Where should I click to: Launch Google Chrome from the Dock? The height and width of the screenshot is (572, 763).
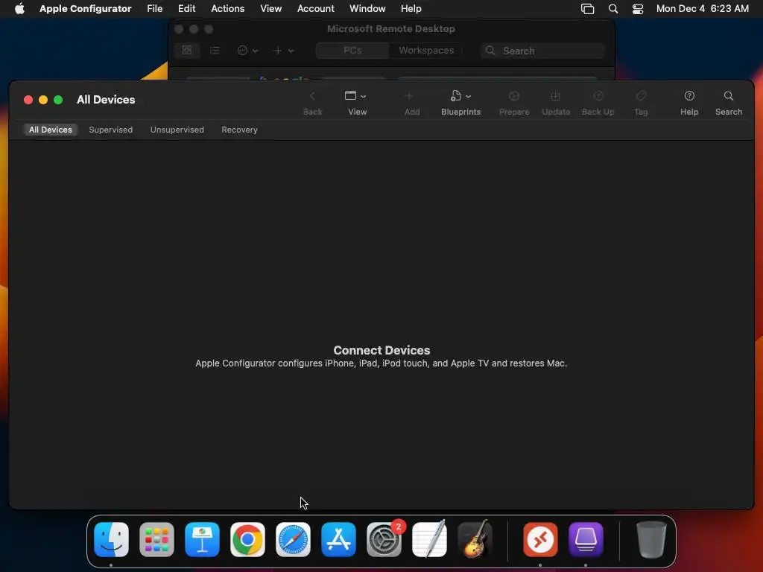coord(247,540)
